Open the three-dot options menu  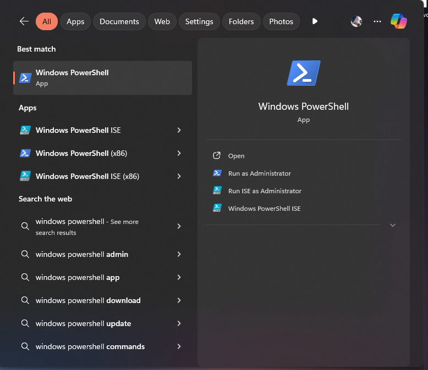click(377, 21)
